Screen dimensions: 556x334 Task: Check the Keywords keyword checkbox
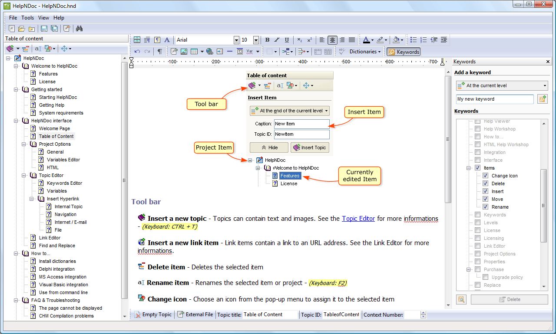[478, 215]
